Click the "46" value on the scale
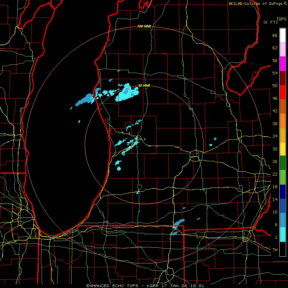Image resolution: width=288 pixels, height=288 pixels. coord(275,99)
